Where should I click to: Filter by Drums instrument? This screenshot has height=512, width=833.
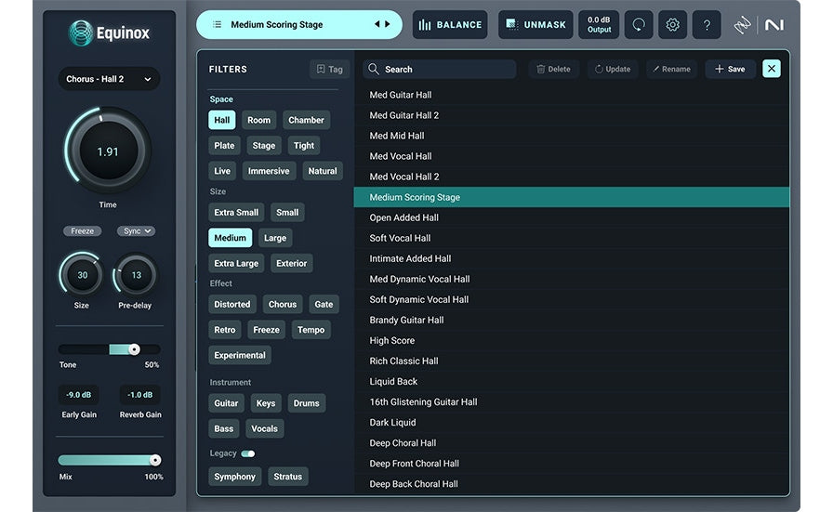click(306, 403)
